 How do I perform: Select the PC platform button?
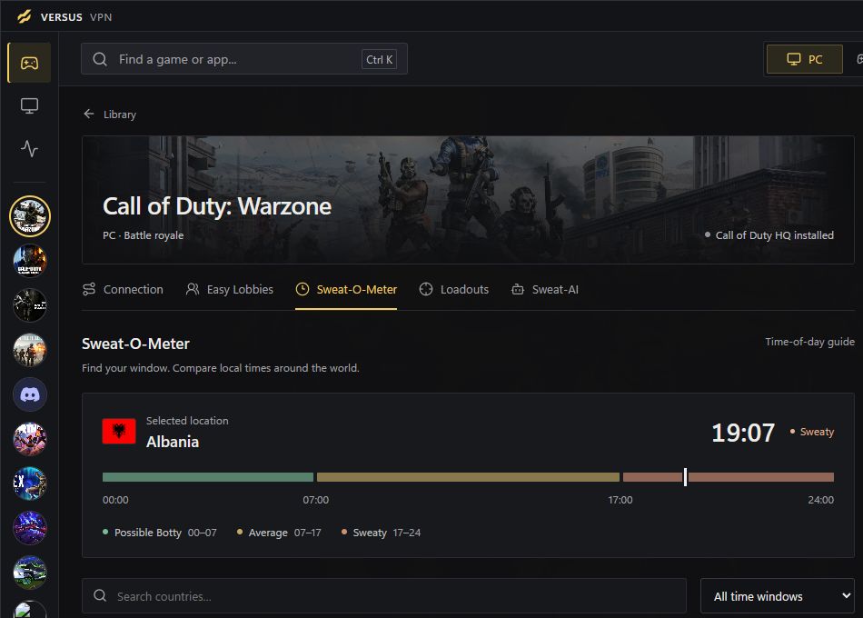click(804, 59)
